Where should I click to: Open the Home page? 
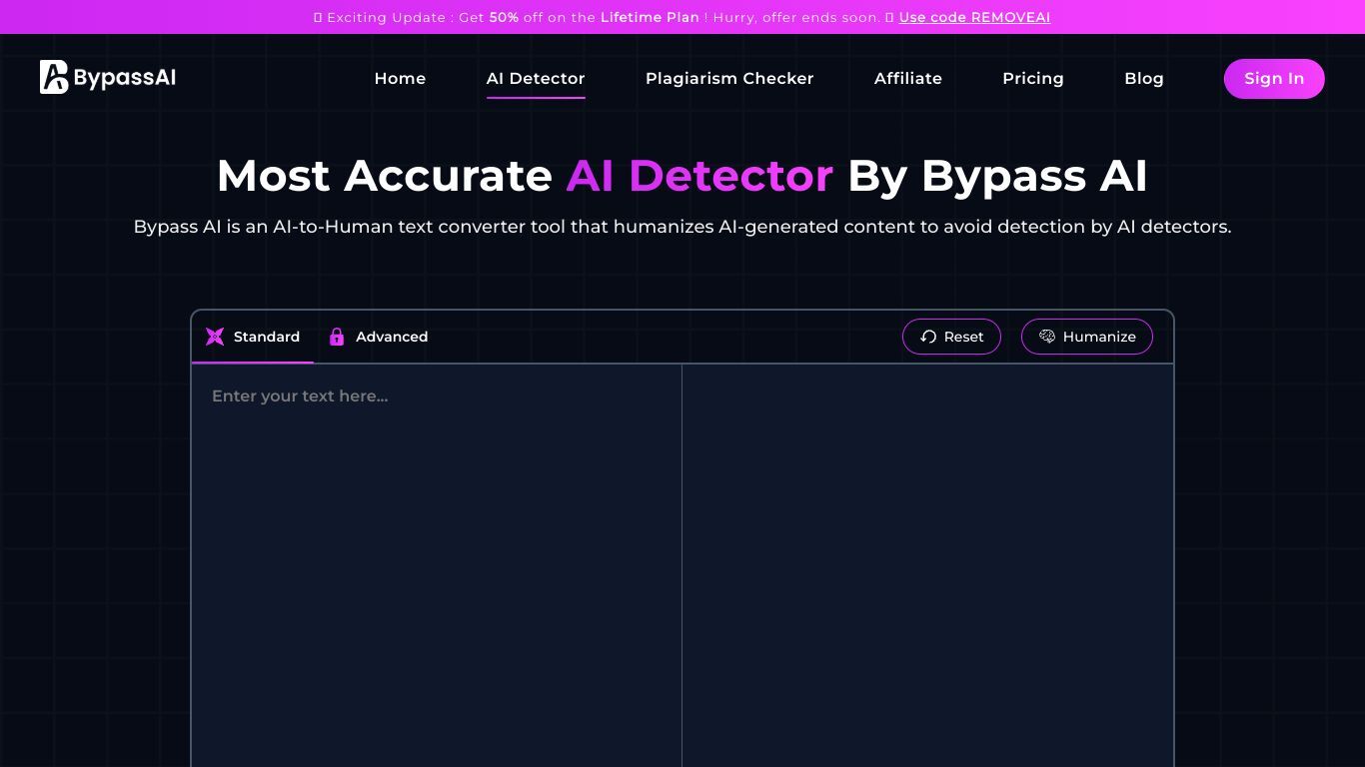pyautogui.click(x=400, y=78)
